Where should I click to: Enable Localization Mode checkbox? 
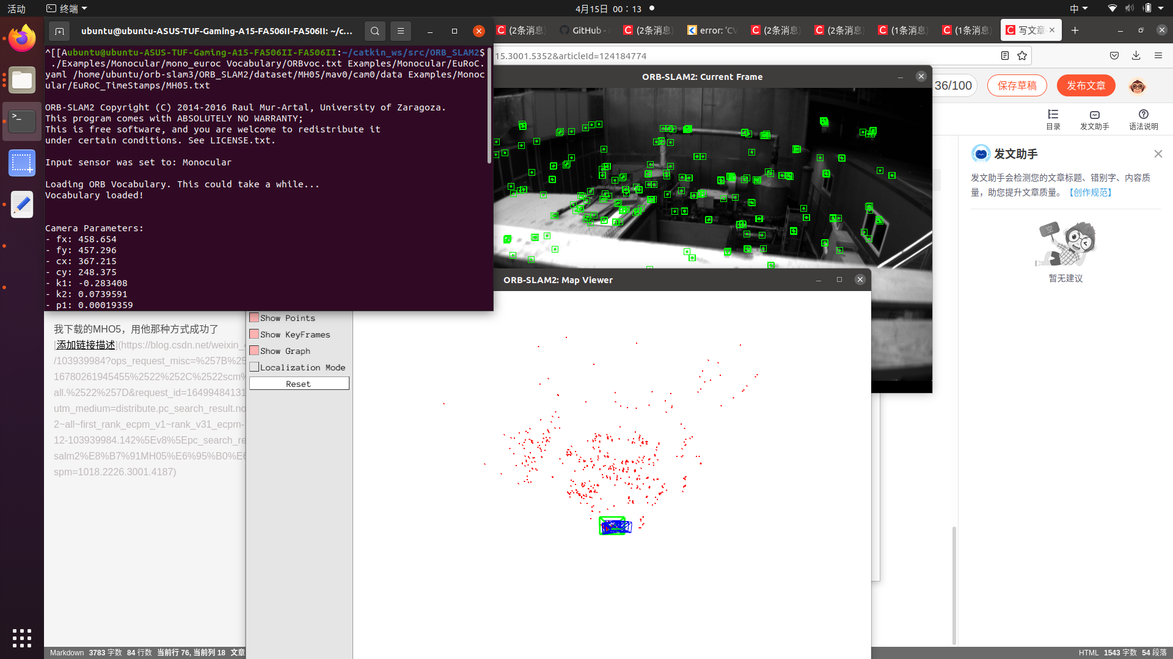[x=254, y=367]
